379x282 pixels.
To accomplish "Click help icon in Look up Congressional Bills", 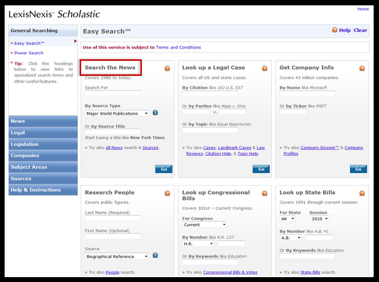I will [265, 193].
